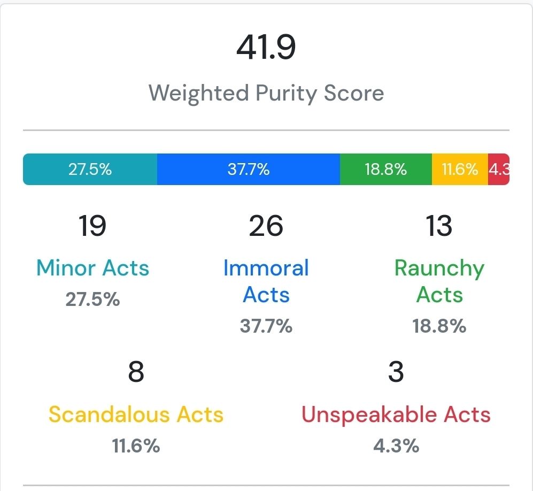This screenshot has height=491, width=533.
Task: Open the Unspeakable Acts heading
Action: (396, 415)
